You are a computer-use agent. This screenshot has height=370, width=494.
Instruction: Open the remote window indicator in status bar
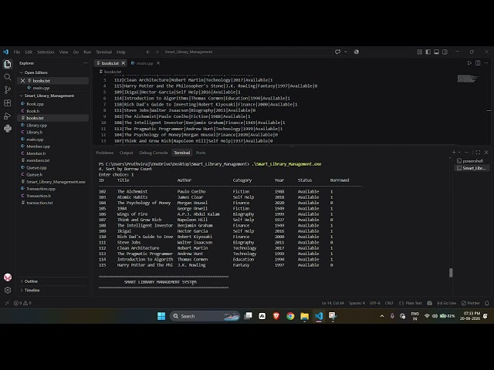click(7, 303)
